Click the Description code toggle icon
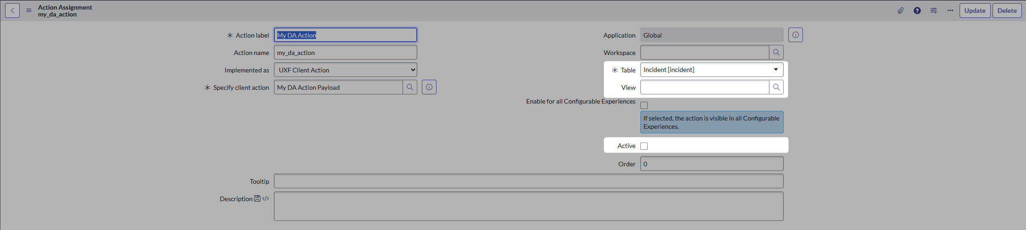Image resolution: width=1026 pixels, height=230 pixels. [266, 198]
